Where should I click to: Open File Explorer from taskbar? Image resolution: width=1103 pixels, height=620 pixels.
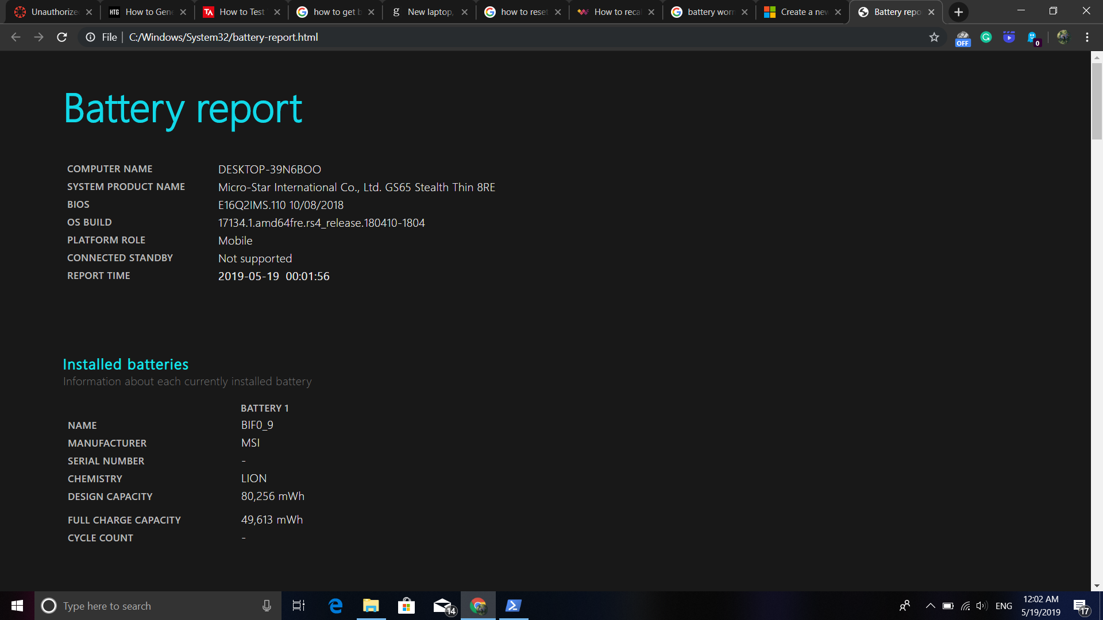(x=371, y=606)
